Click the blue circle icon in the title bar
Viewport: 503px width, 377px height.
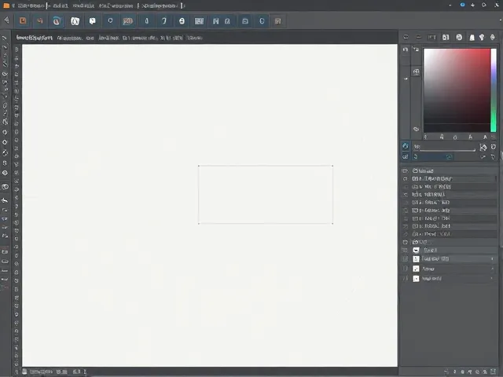[462, 5]
